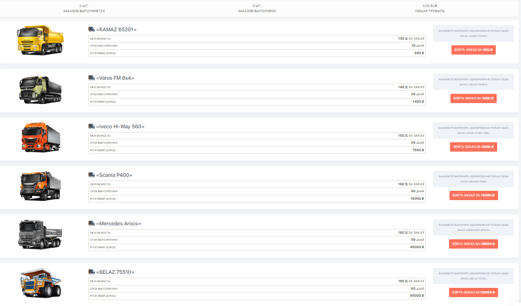Viewport: 521px width, 306px height.
Task: Click the KAMAZ one-order-at-a-time notice
Action: pos(473,33)
